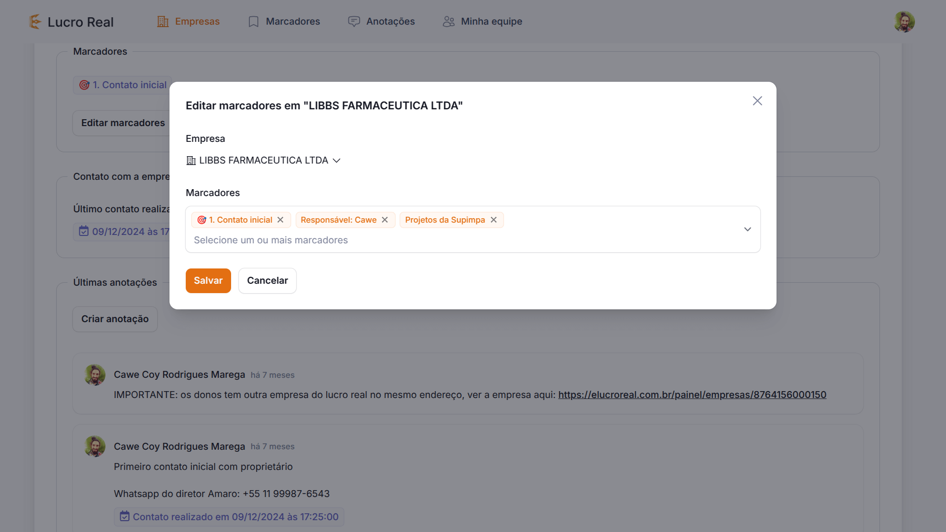
Task: Click the user profile avatar
Action: point(904,22)
